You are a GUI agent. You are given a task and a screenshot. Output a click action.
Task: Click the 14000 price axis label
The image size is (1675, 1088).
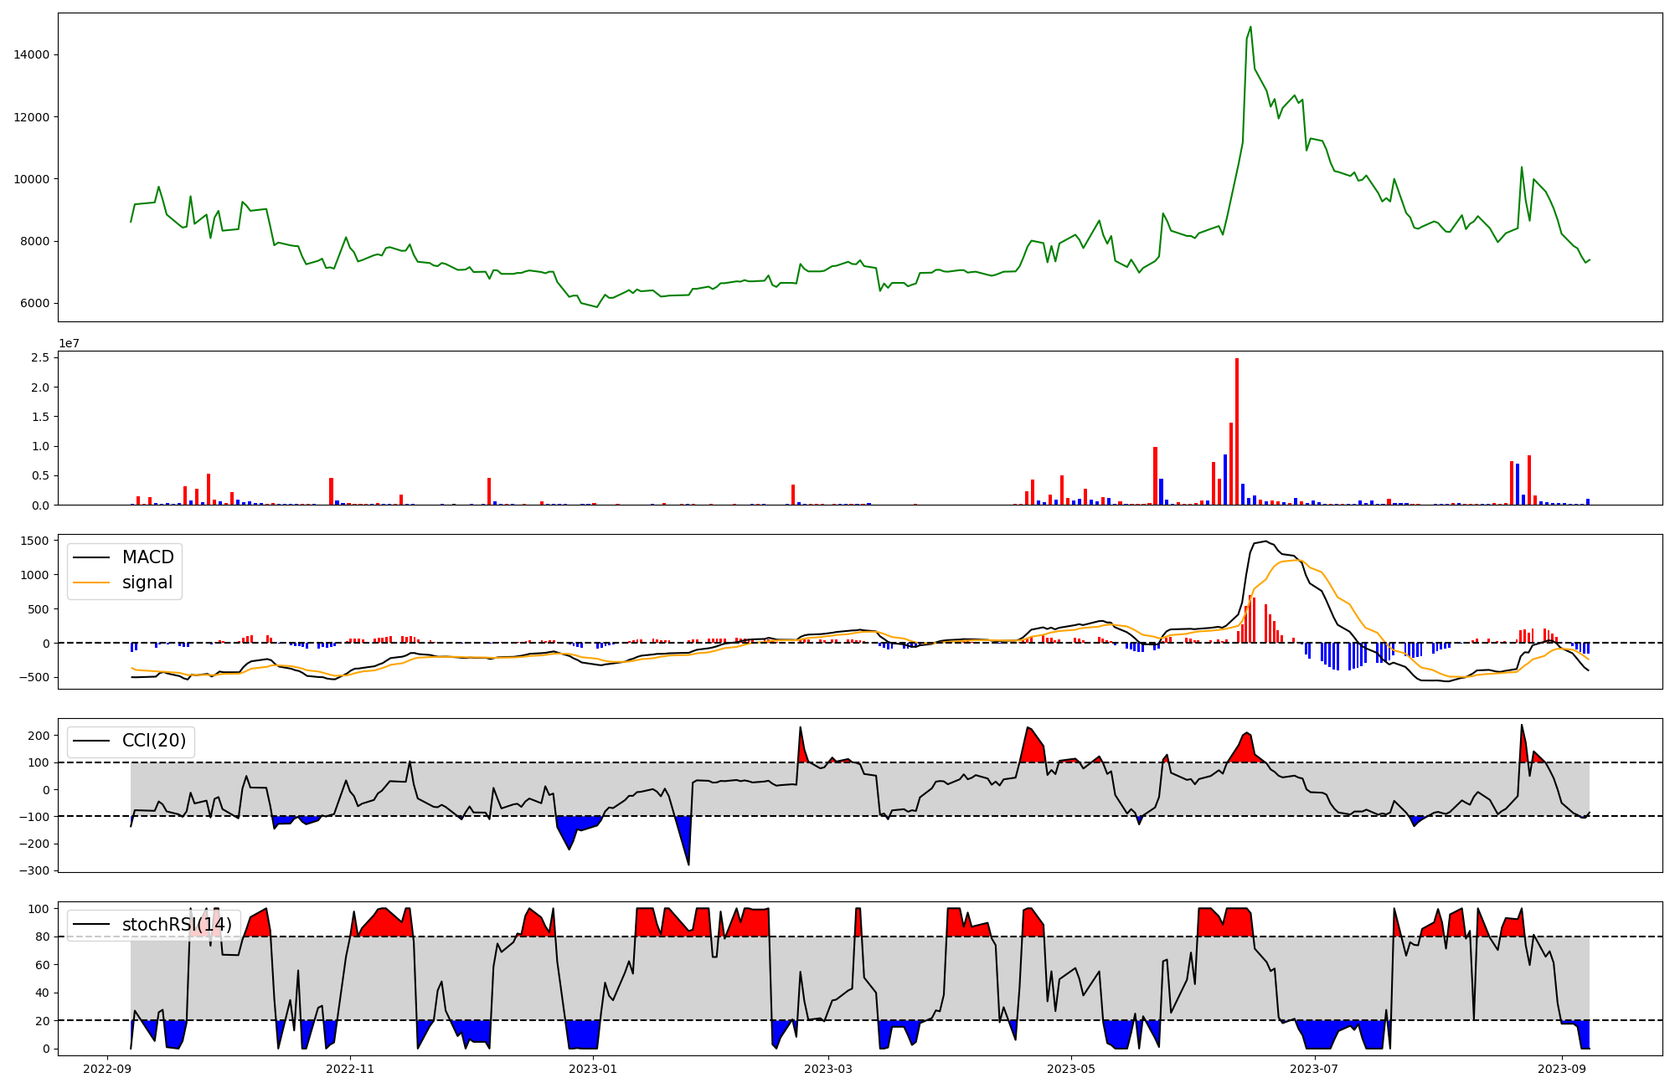[x=31, y=55]
